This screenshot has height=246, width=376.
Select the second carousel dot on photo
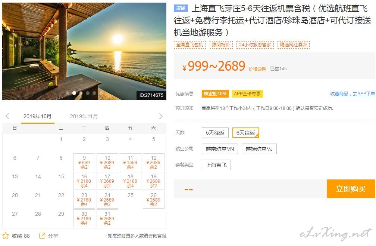click(74, 93)
